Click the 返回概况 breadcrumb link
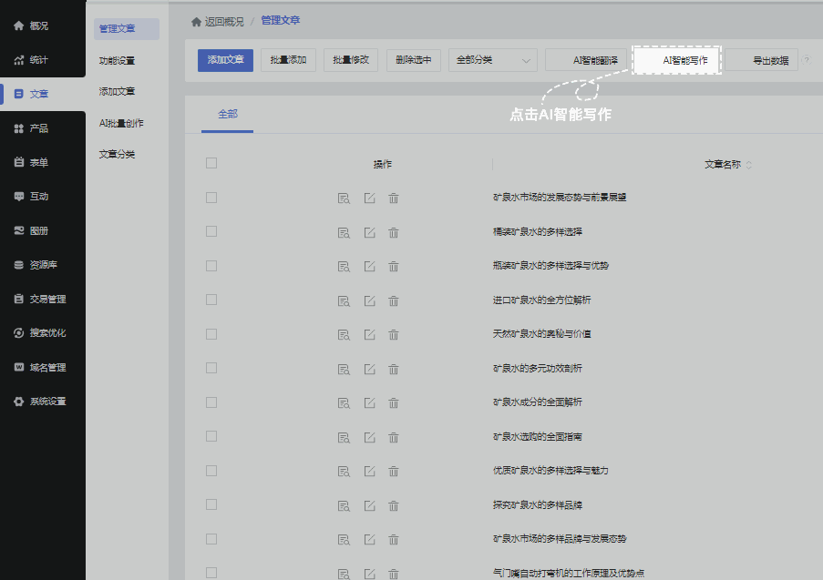Viewport: 823px width, 580px height. point(224,22)
